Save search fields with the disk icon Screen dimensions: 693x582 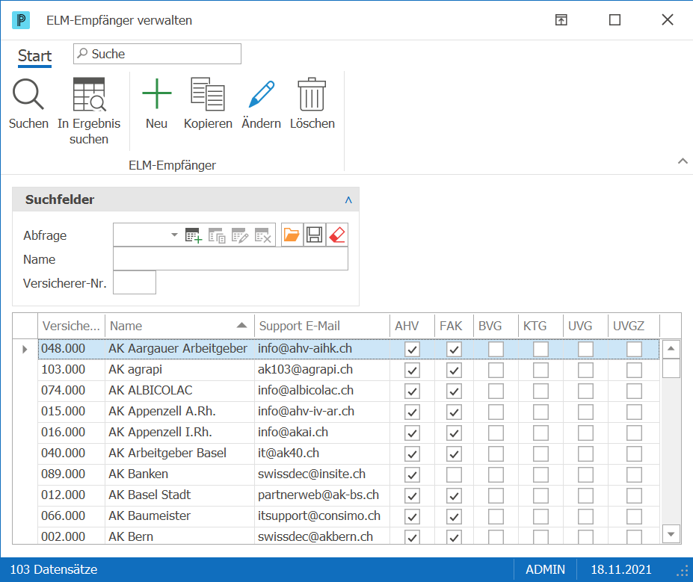(x=314, y=235)
